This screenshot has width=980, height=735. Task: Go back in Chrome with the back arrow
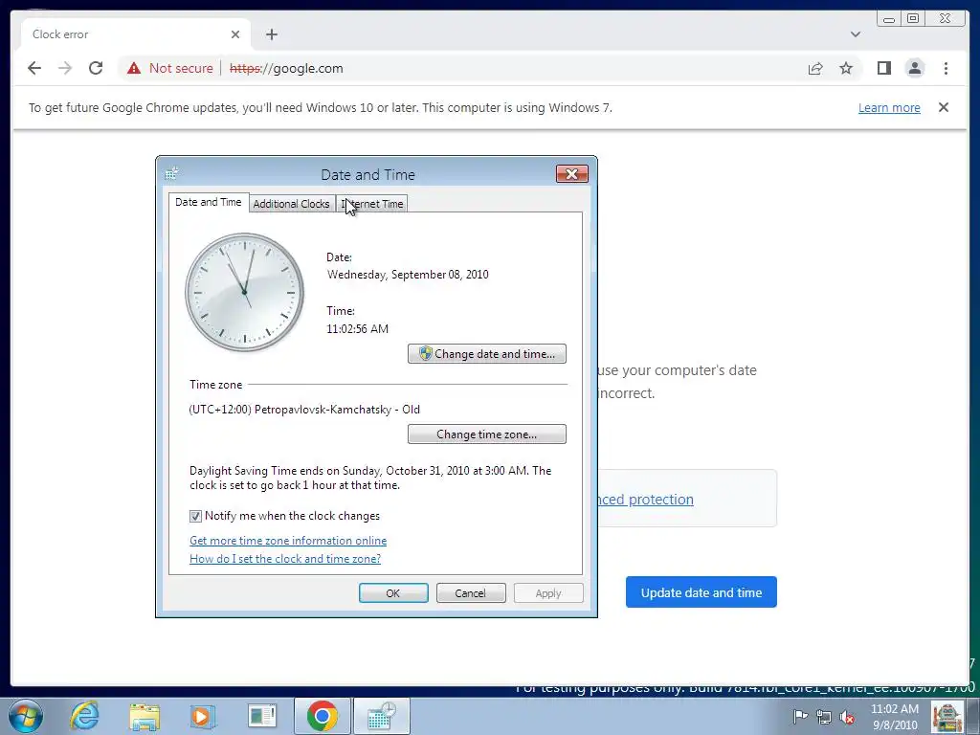pyautogui.click(x=34, y=68)
